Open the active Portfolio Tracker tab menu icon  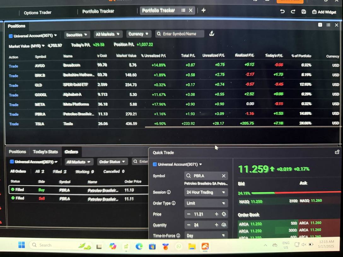[x=183, y=10]
